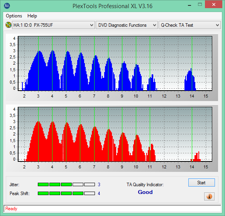
Task: Start the TA test
Action: [201, 182]
